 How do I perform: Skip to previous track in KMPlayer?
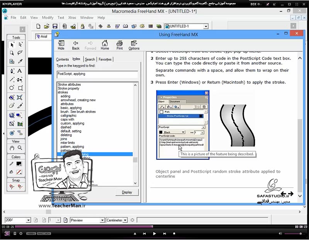(144, 233)
